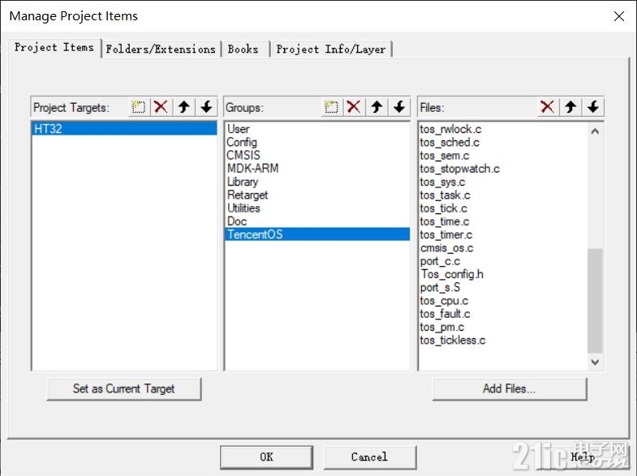Add a new group
The height and width of the screenshot is (476, 637).
tap(332, 107)
